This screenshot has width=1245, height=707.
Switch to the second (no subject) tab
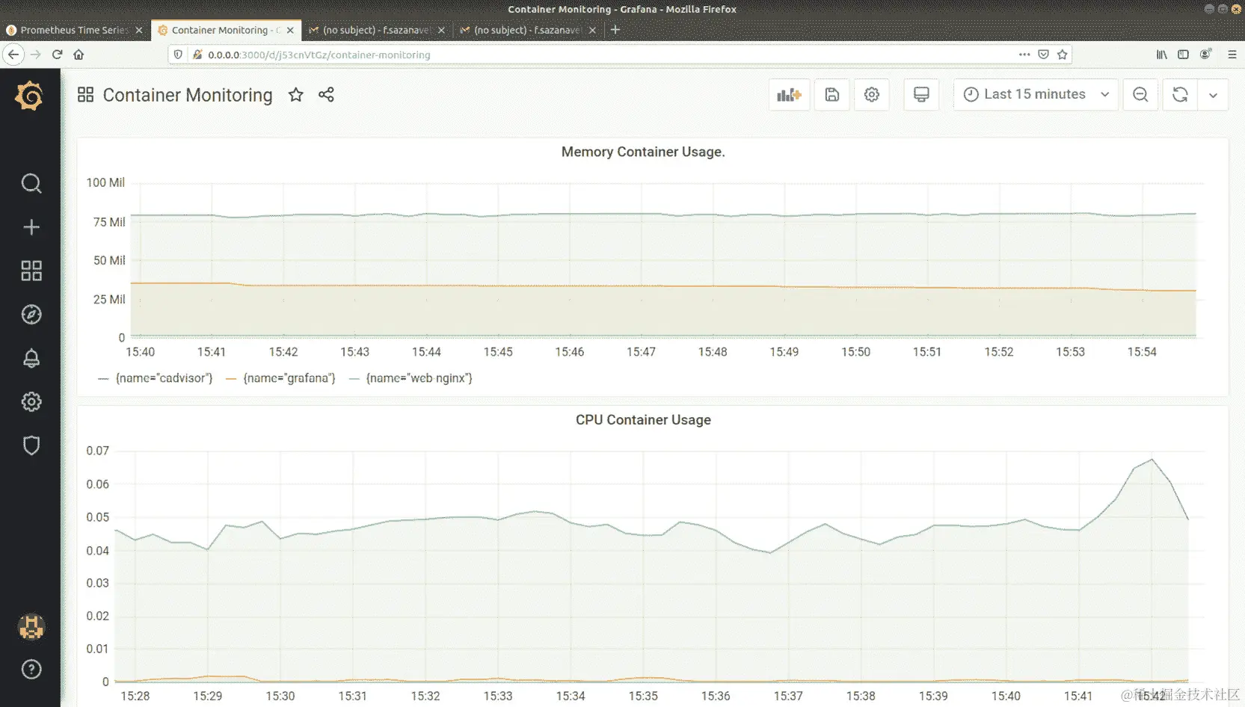[x=527, y=30]
